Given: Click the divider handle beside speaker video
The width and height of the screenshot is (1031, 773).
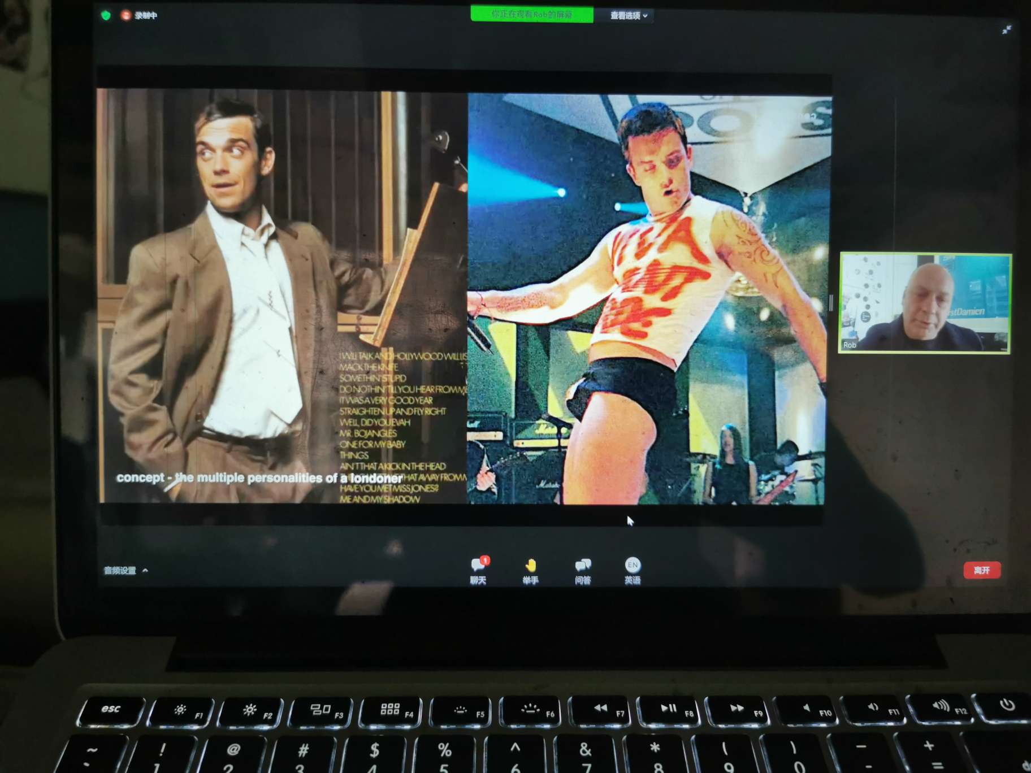Looking at the screenshot, I should coord(831,302).
